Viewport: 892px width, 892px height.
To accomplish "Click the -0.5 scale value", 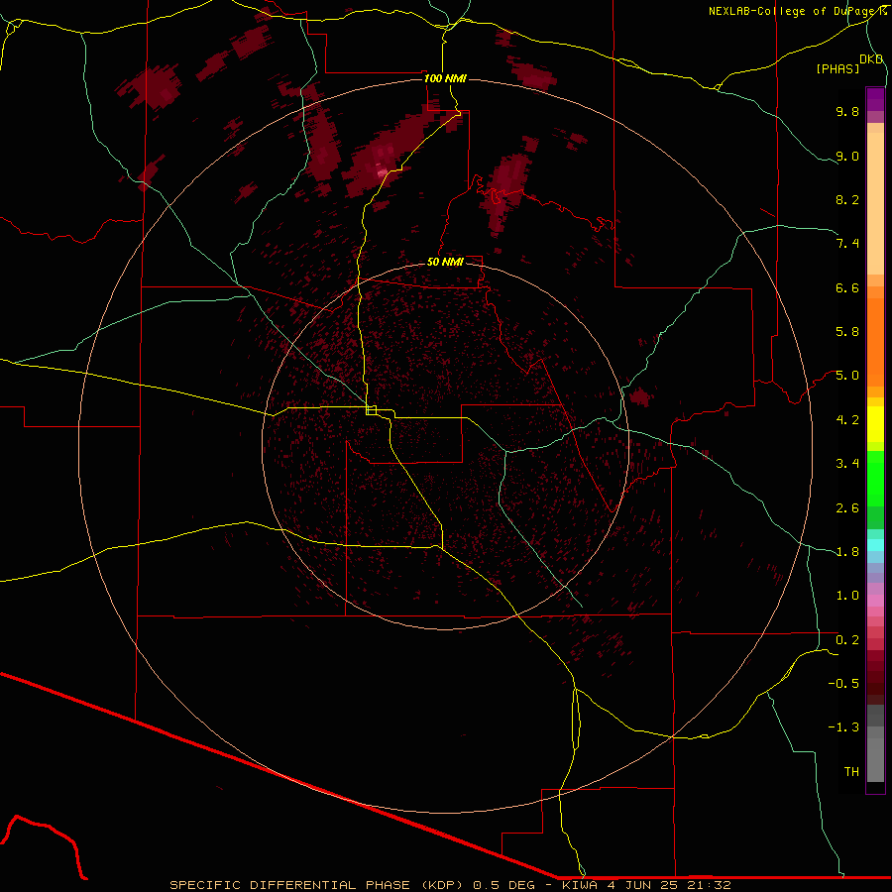I will point(843,683).
